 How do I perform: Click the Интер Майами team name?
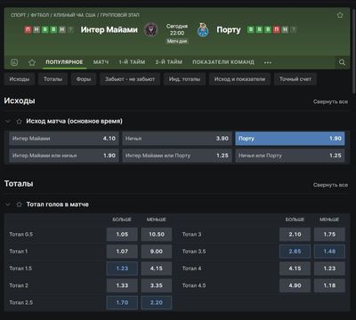point(109,29)
